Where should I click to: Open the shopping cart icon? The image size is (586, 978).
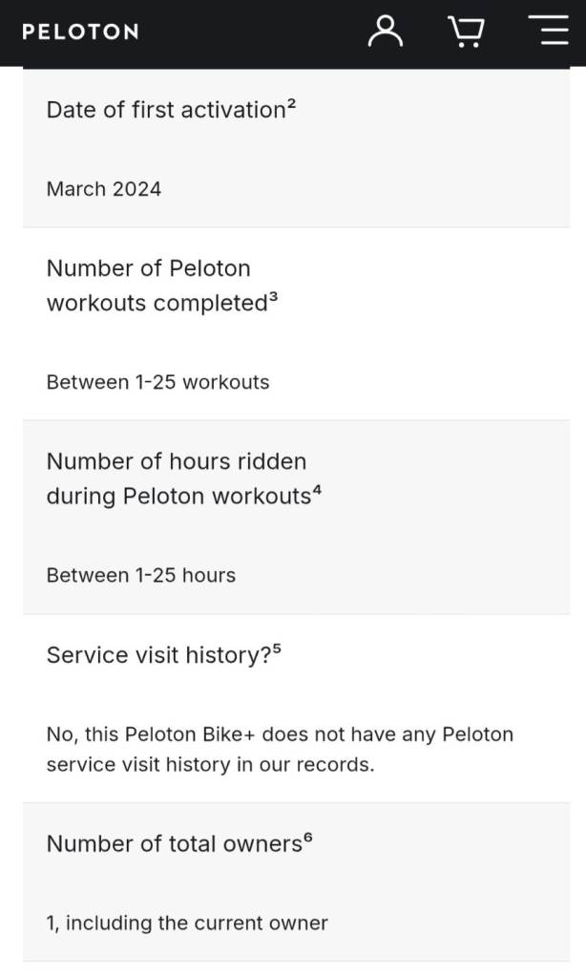466,32
